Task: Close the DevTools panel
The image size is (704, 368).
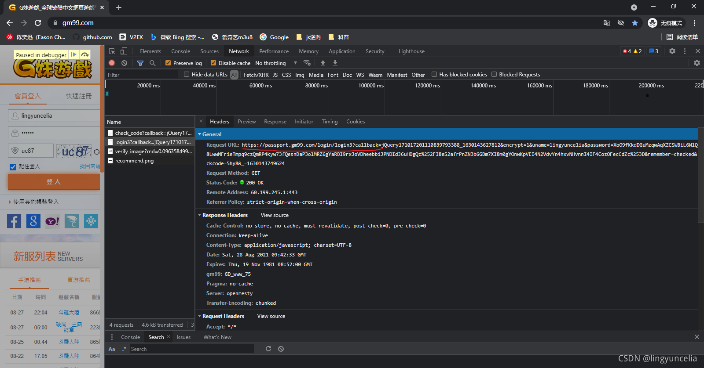Action: [697, 51]
